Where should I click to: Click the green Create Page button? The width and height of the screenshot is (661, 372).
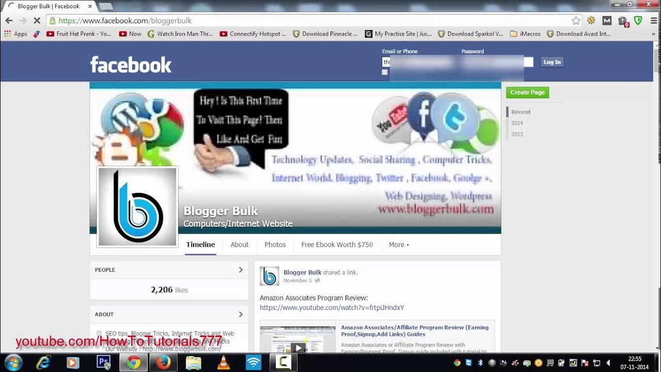pos(527,92)
